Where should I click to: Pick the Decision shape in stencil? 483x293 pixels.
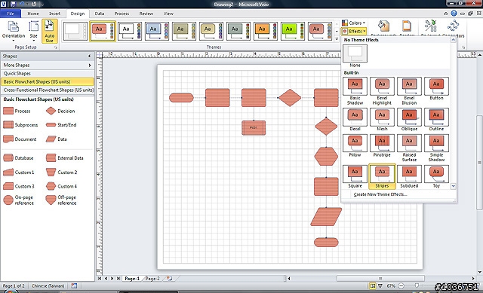[x=60, y=111]
